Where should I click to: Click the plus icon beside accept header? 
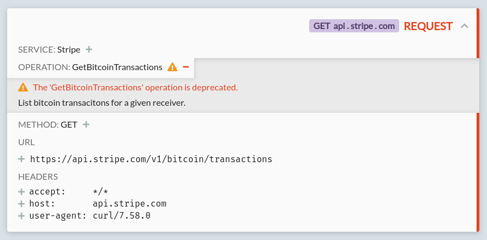point(21,192)
